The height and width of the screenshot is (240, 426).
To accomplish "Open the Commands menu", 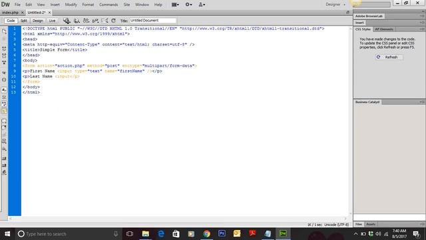I will [x=108, y=5].
